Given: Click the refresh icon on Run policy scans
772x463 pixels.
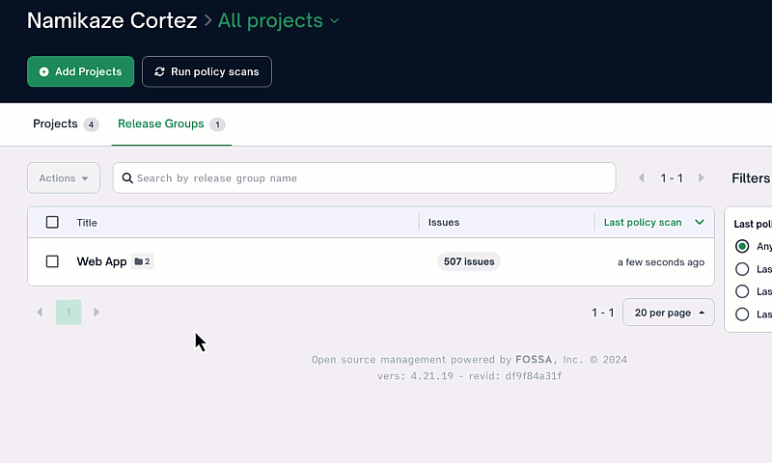Looking at the screenshot, I should coord(159,72).
